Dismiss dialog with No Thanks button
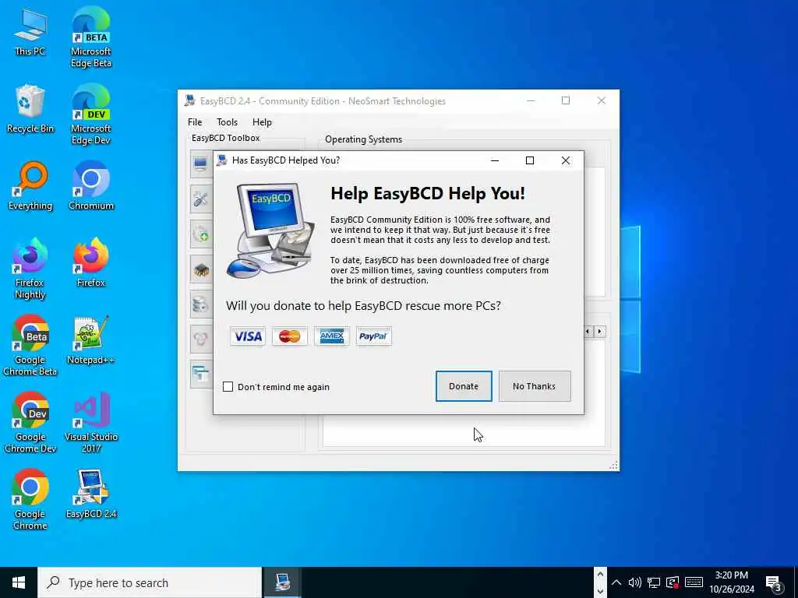Screen dimensions: 798x598 pos(535,386)
